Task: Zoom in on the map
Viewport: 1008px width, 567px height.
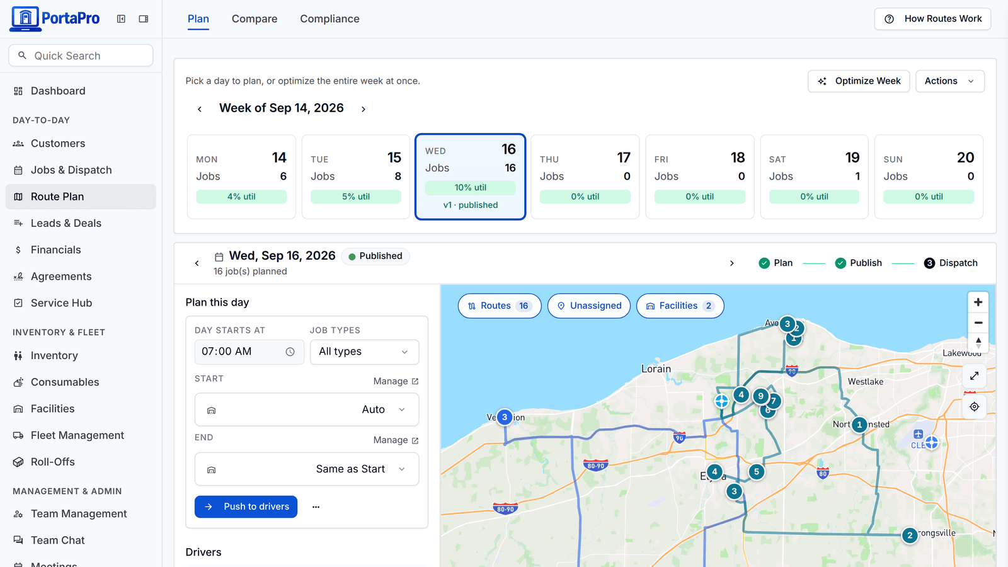Action: 978,302
